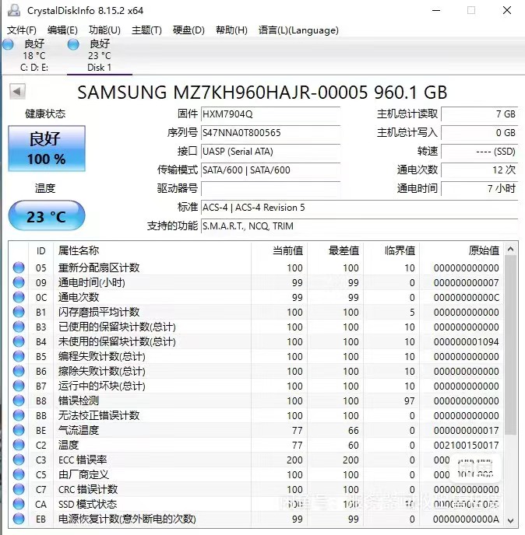Select the 重新分配扇区计数 attribute name
Image resolution: width=525 pixels, height=535 pixels.
[99, 267]
